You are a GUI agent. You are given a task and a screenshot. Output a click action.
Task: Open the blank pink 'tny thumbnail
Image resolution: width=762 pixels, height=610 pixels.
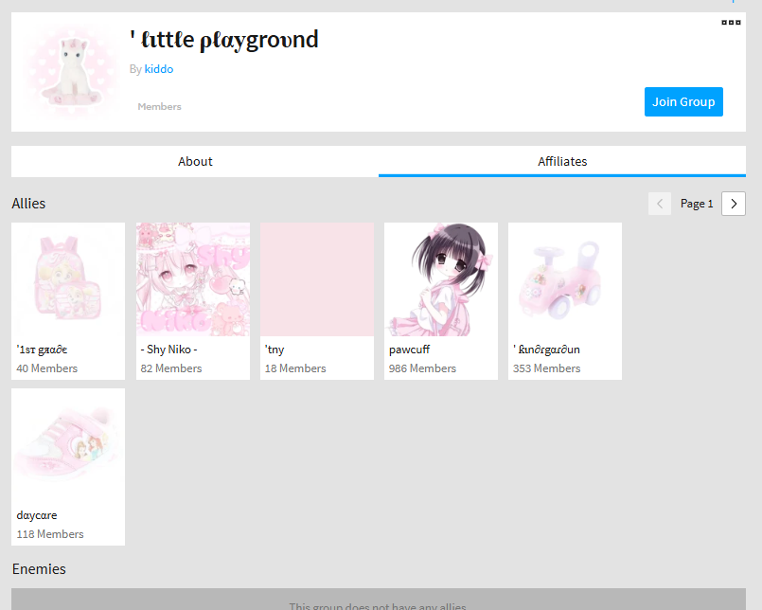(x=317, y=279)
